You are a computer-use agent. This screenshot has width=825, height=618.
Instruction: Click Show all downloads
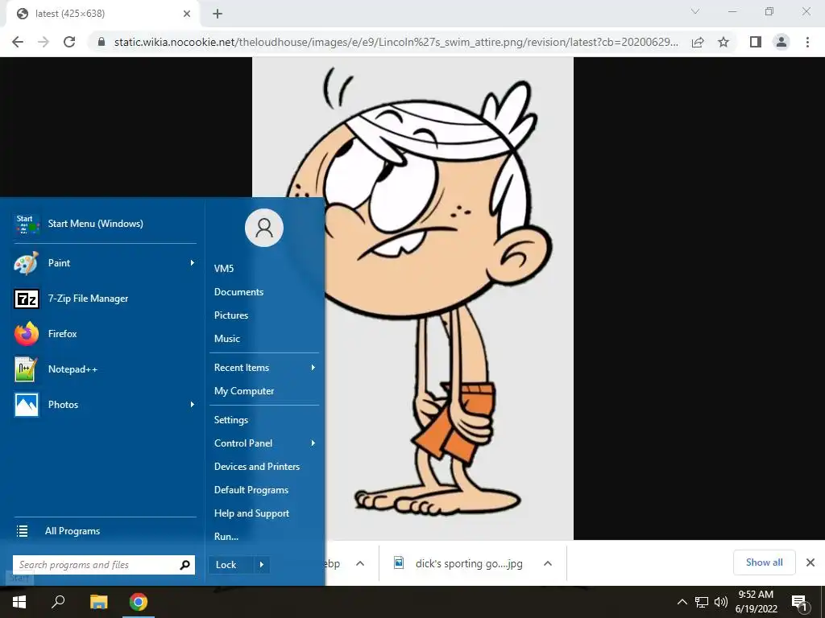tap(764, 562)
